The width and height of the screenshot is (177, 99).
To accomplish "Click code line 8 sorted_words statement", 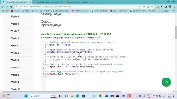I will pos(79,59).
